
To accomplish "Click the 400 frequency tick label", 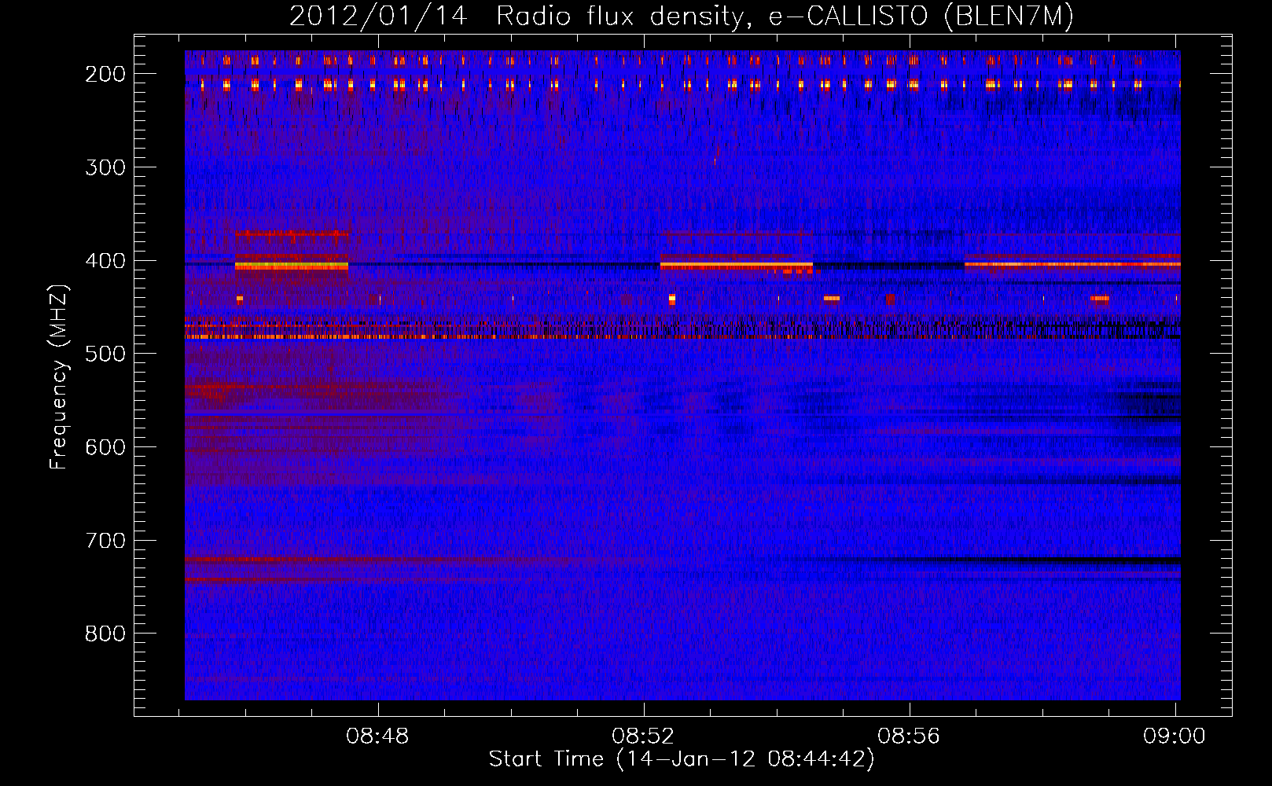I will tap(105, 261).
